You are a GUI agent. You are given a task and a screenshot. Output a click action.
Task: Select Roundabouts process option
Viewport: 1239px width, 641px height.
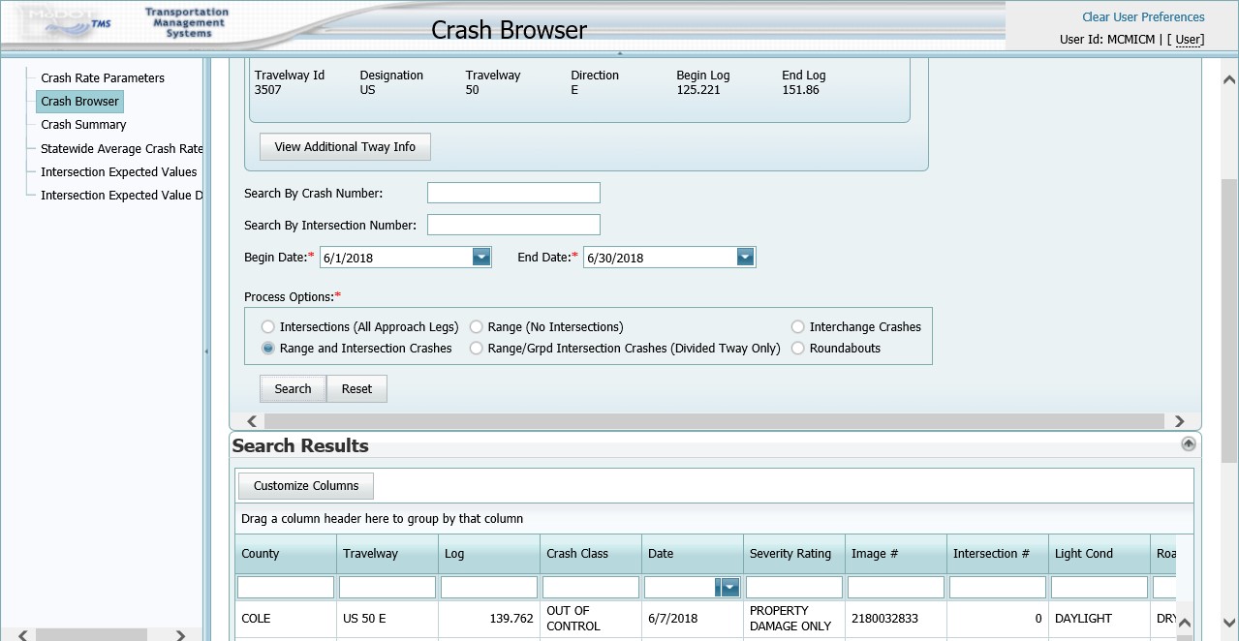pos(798,349)
